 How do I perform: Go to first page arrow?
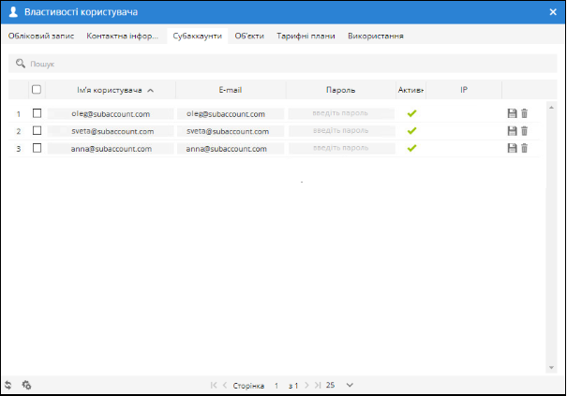pos(214,385)
